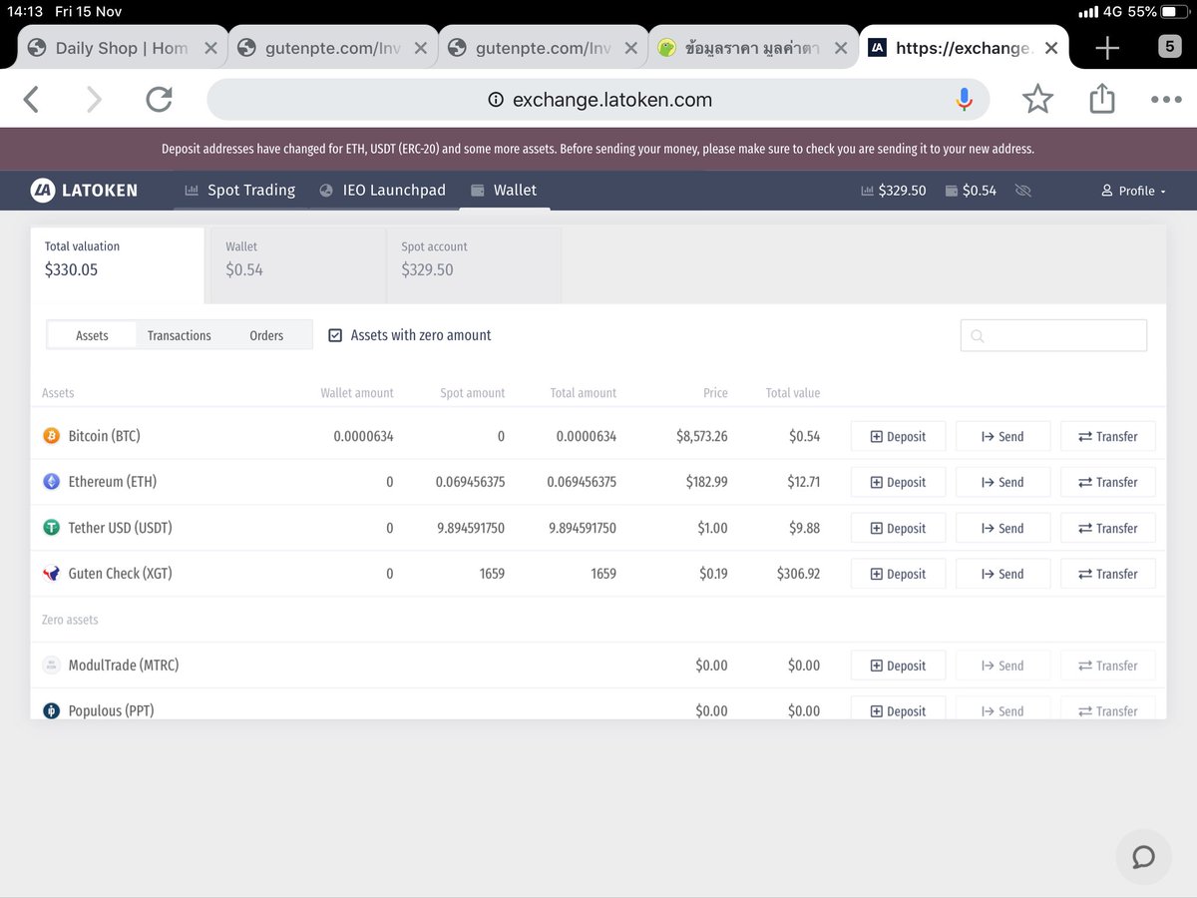Deposit Guten Check (XGT)
The width and height of the screenshot is (1197, 898).
pos(898,574)
